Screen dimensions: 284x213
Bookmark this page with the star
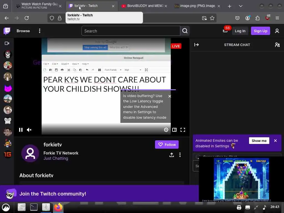[x=212, y=18]
